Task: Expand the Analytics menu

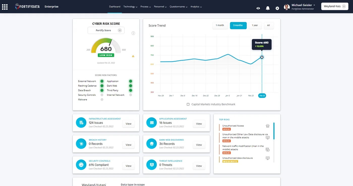Action: [x=196, y=7]
